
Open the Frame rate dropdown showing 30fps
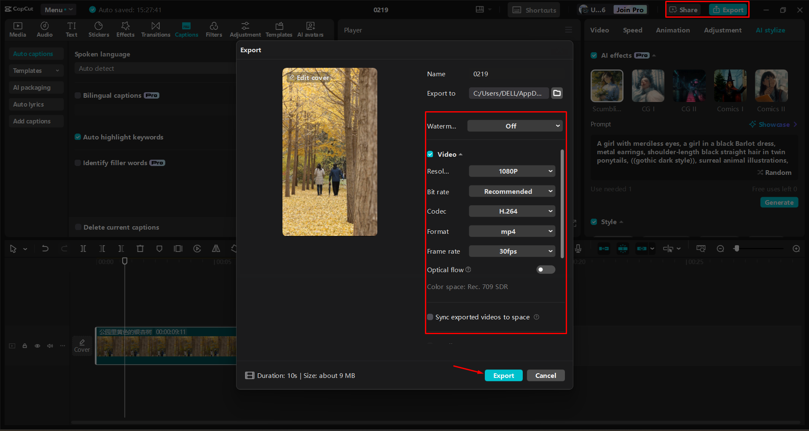(x=511, y=251)
